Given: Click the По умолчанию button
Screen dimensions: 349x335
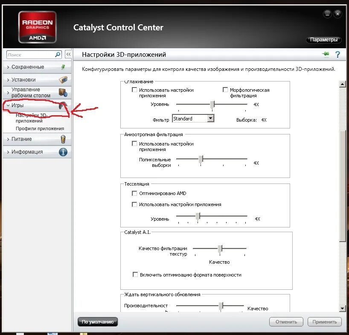Looking at the screenshot, I should [x=98, y=322].
